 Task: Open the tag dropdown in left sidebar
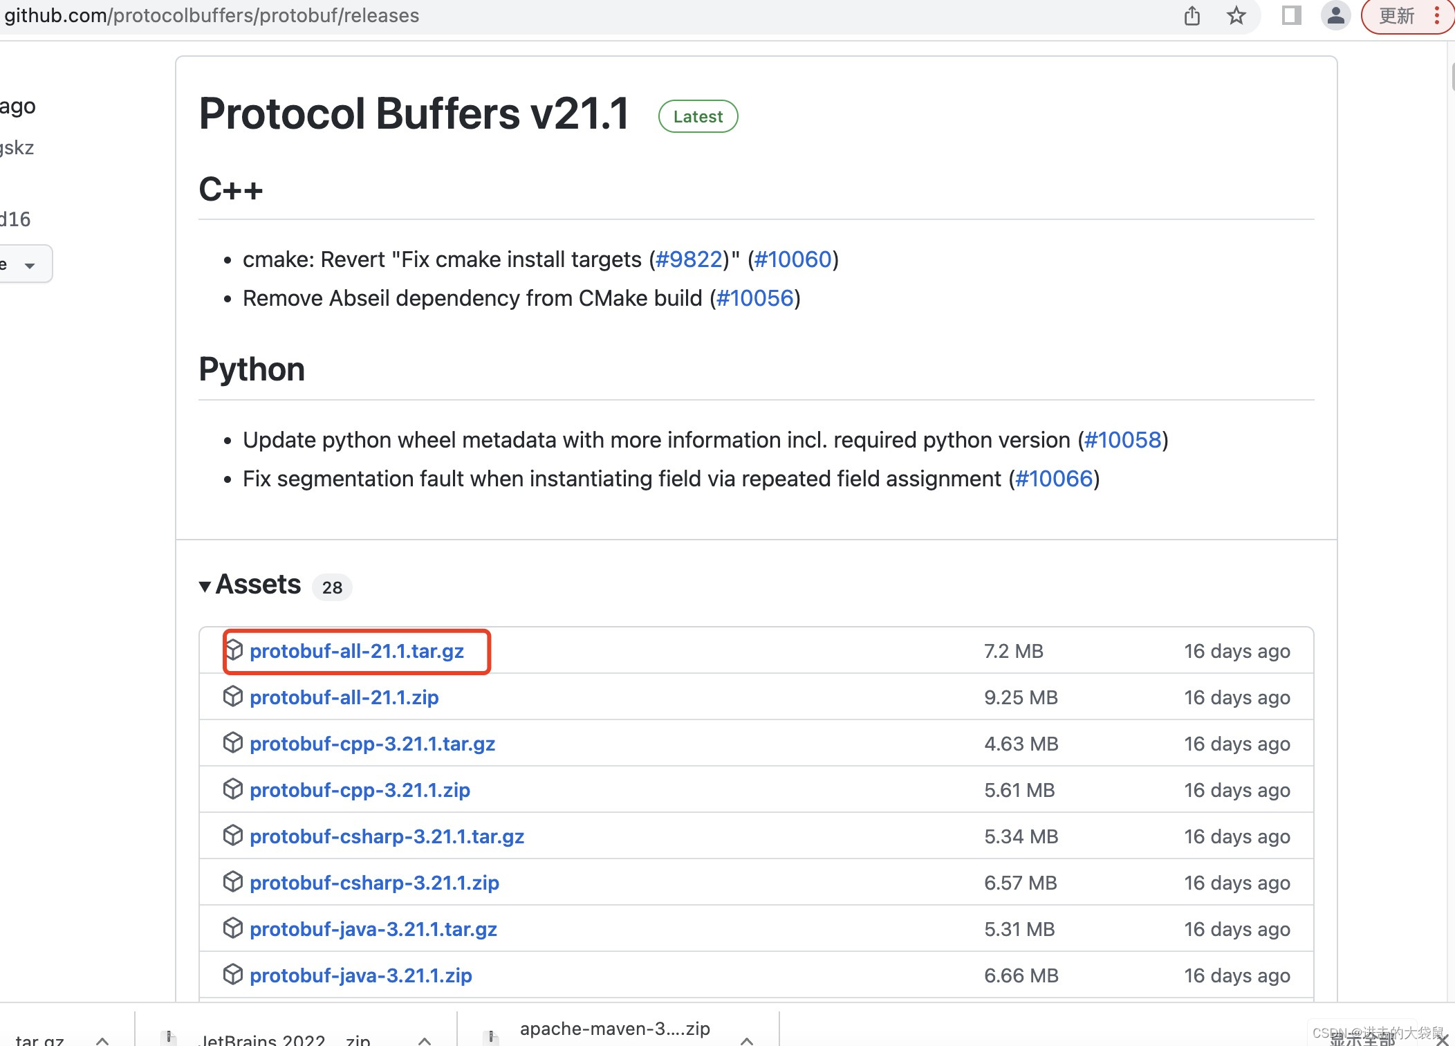coord(26,264)
